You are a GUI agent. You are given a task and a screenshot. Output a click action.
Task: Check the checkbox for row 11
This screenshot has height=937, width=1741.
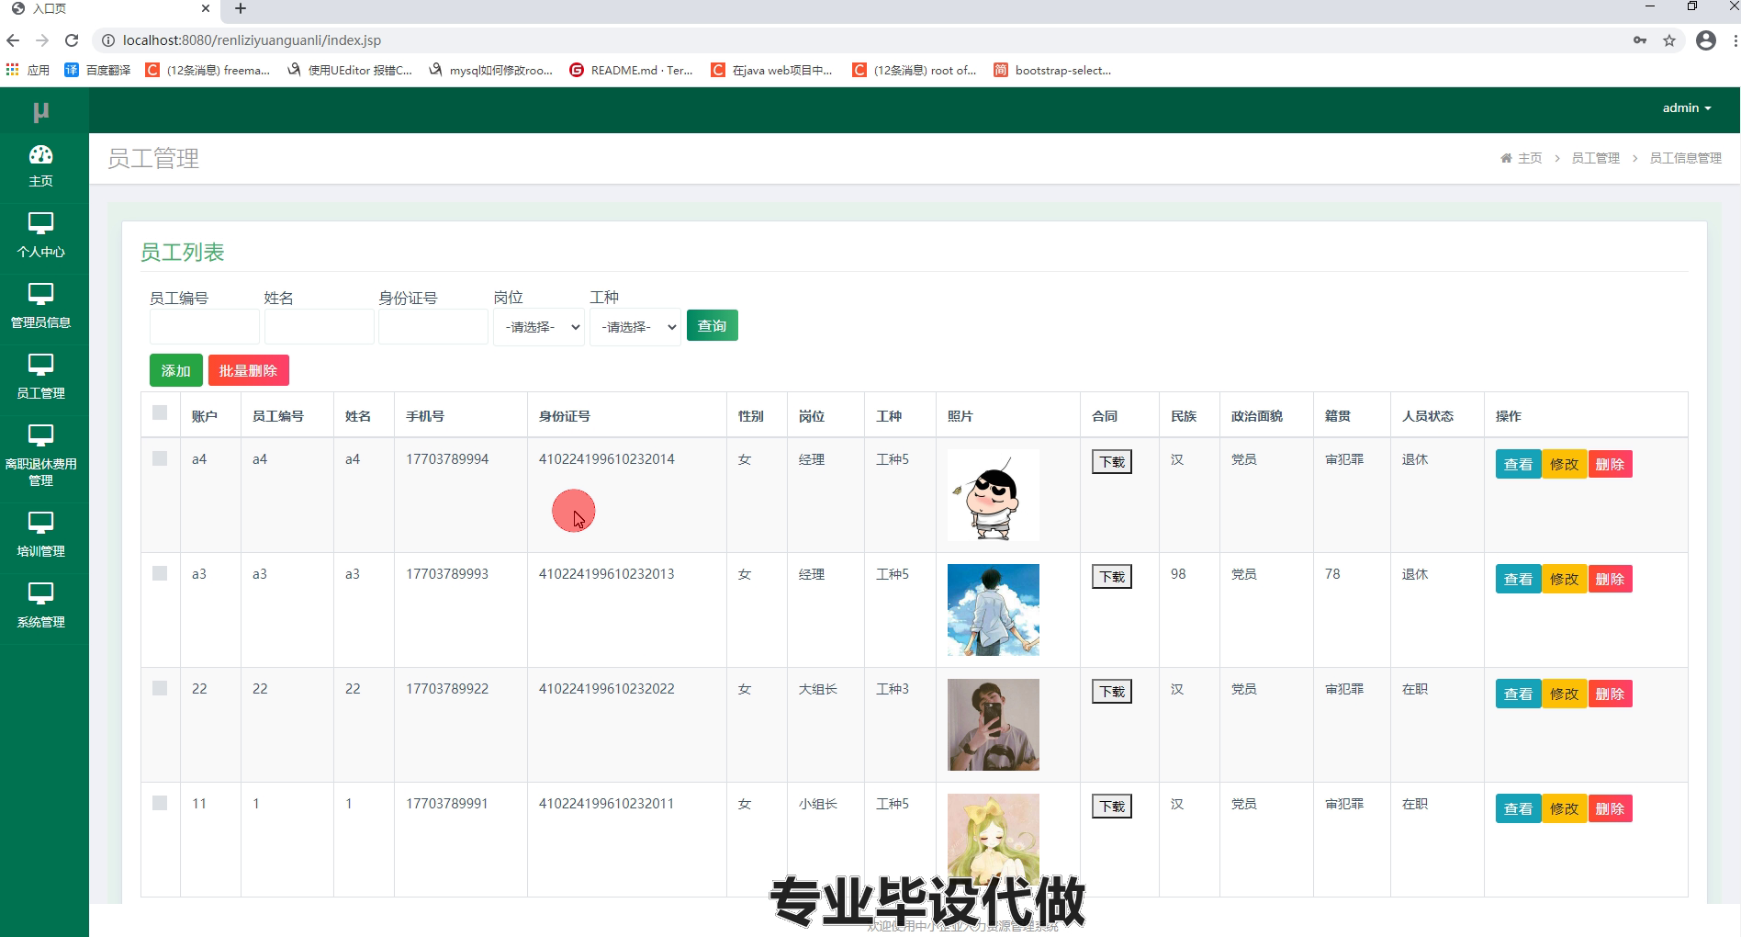[160, 803]
